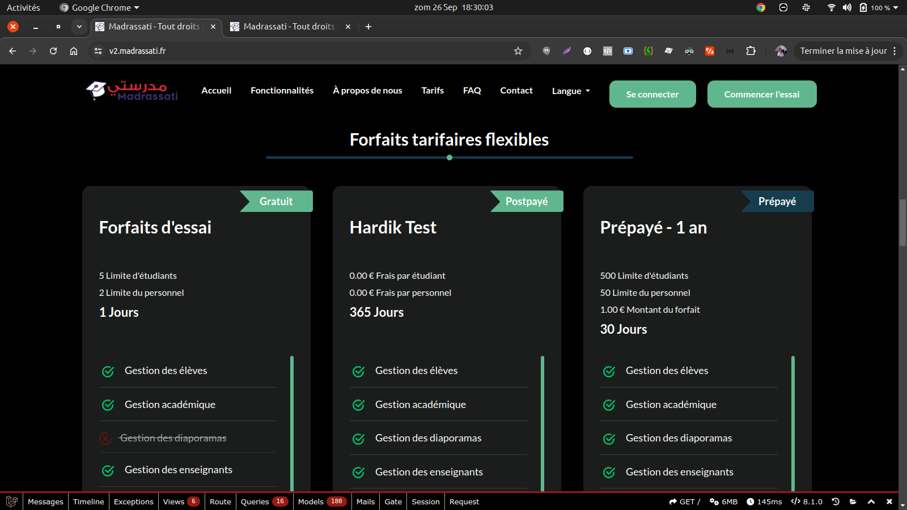Open the tab search dropdown arrow
The width and height of the screenshot is (907, 510).
pyautogui.click(x=79, y=27)
